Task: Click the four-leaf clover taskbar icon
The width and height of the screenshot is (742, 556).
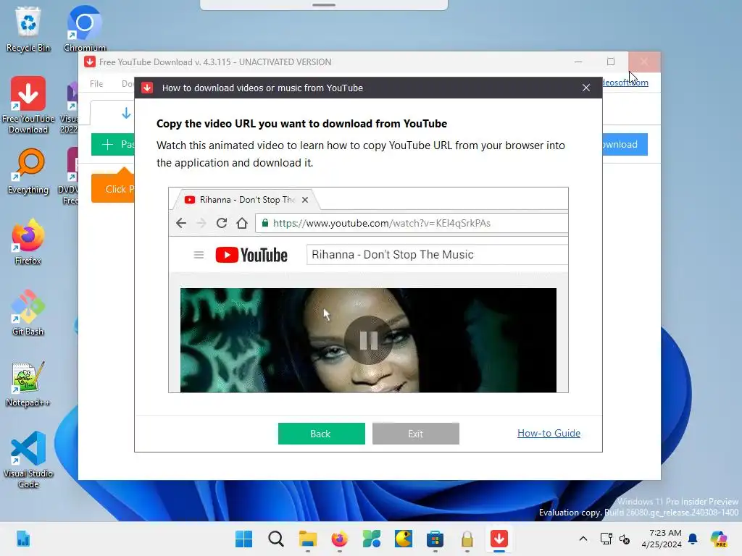Action: tap(371, 539)
